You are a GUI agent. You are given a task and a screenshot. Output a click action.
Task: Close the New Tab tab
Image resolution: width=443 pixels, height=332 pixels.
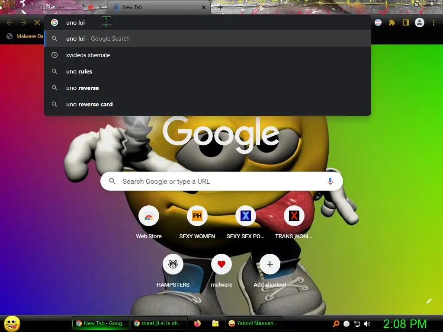pyautogui.click(x=204, y=8)
